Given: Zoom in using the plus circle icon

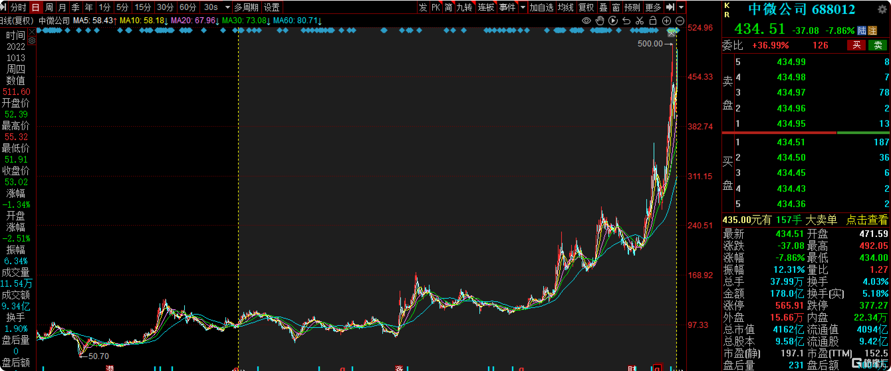Looking at the screenshot, I should [x=666, y=21].
